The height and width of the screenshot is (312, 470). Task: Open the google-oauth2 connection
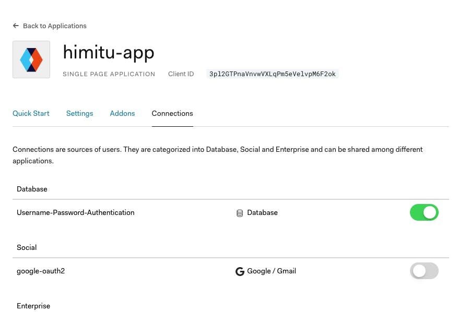point(41,271)
